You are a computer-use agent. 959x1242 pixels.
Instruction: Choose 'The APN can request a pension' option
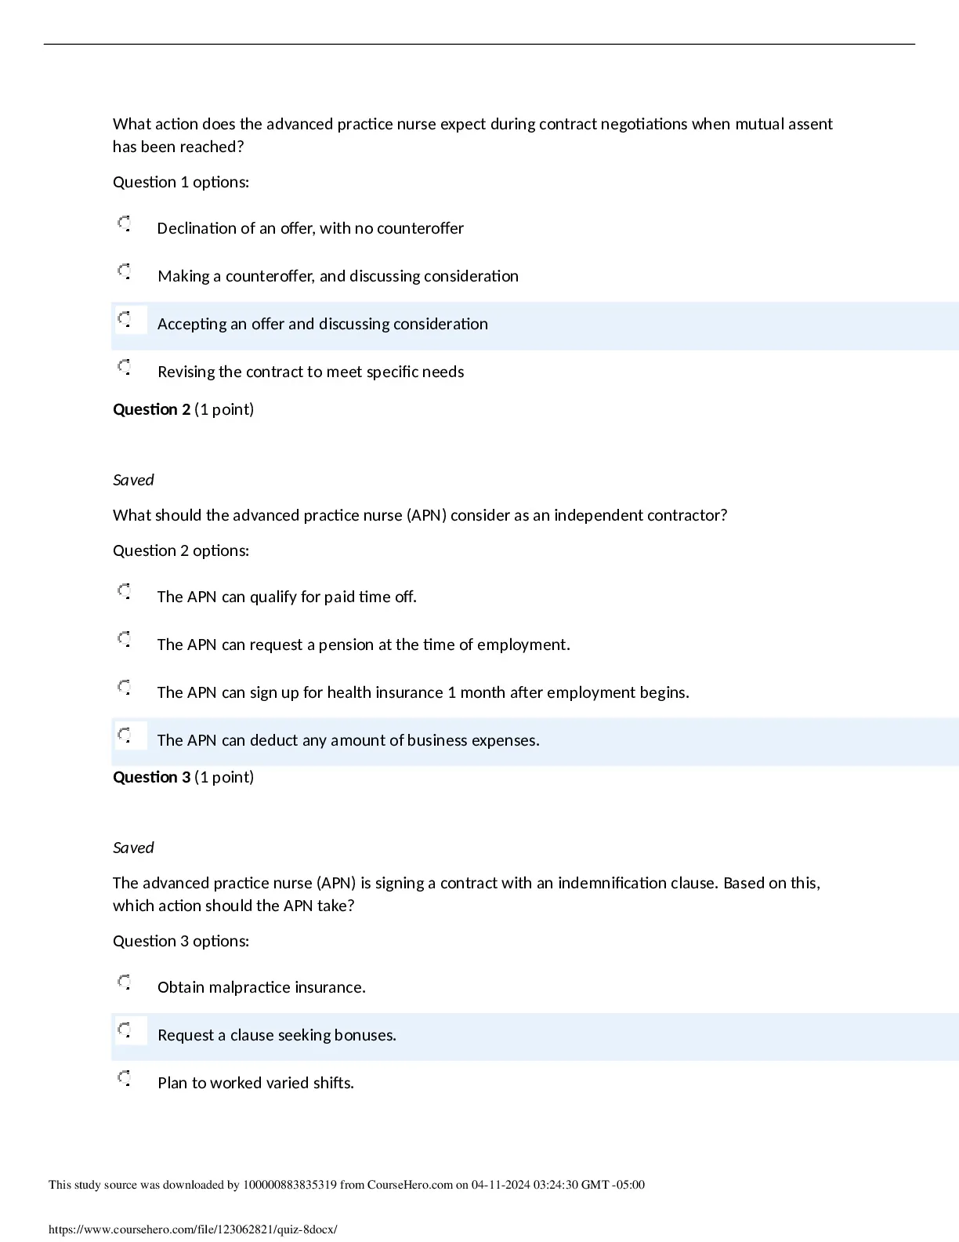pyautogui.click(x=125, y=641)
